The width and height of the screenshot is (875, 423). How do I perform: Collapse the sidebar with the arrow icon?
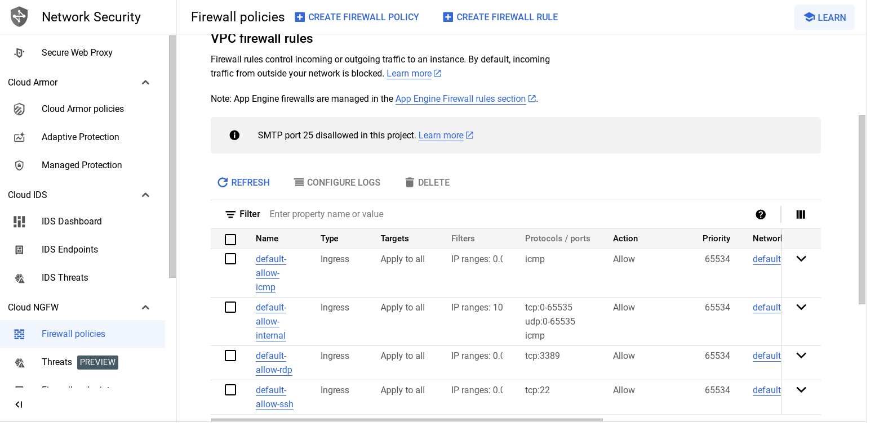tap(19, 404)
